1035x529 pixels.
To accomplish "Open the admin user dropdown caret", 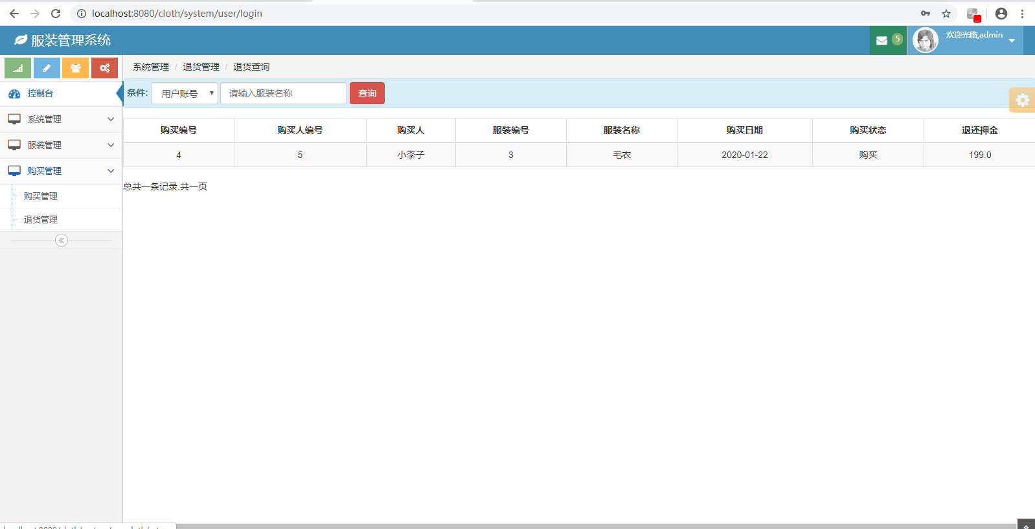I will coord(1012,41).
